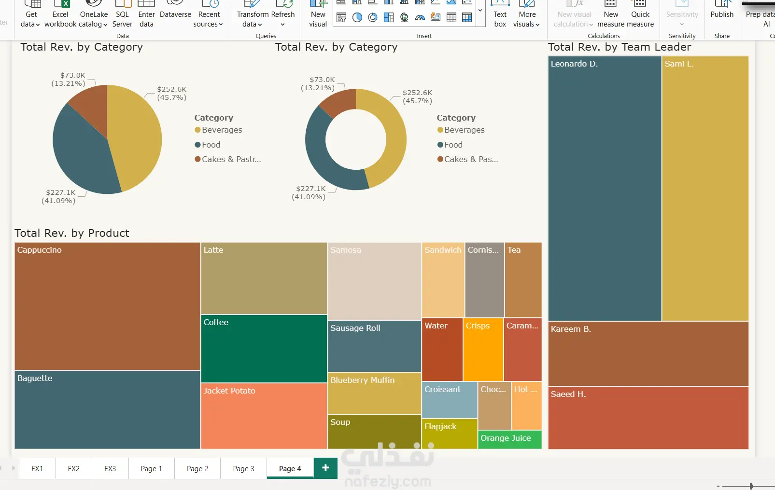This screenshot has width=775, height=490.
Task: Add a card visual from gallery
Action: pos(436,17)
